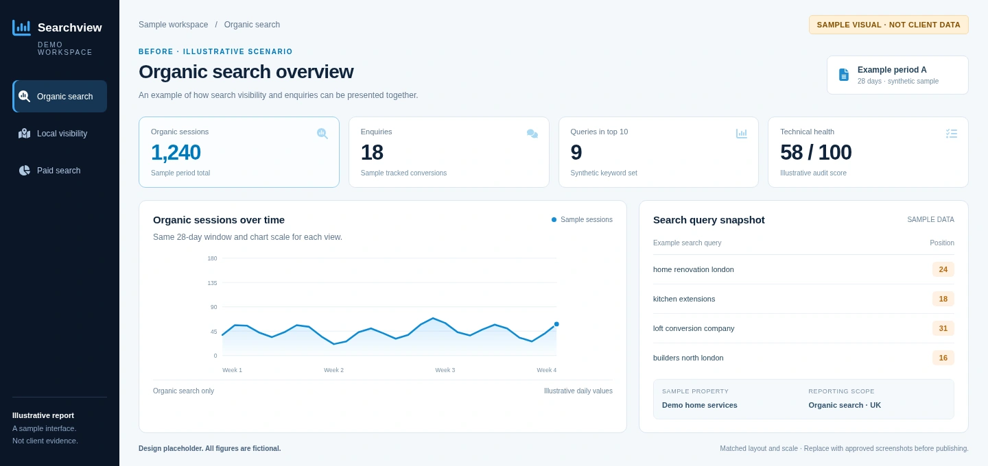
Task: Click the position badge 24
Action: pos(943,269)
